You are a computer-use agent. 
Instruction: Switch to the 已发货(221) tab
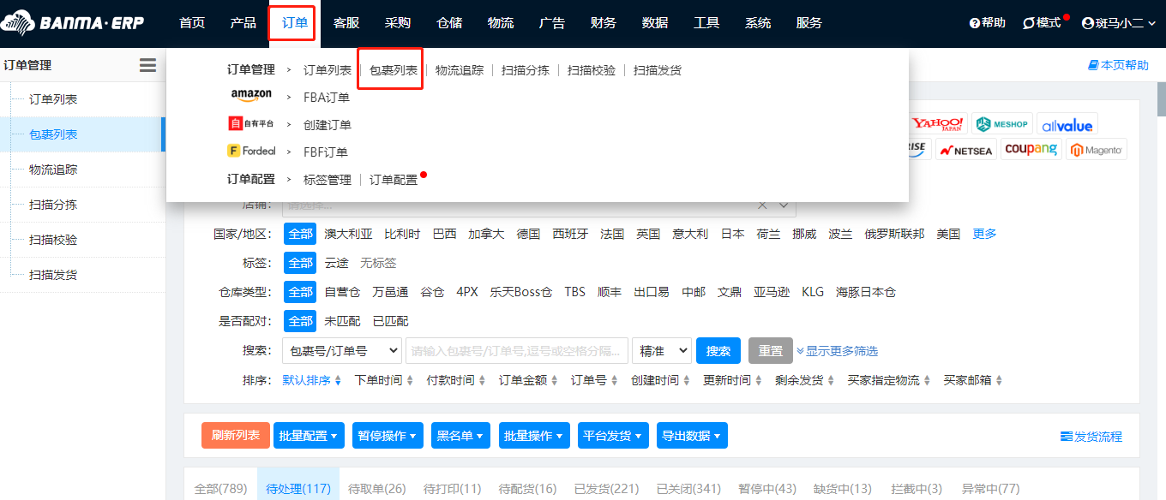pyautogui.click(x=606, y=489)
